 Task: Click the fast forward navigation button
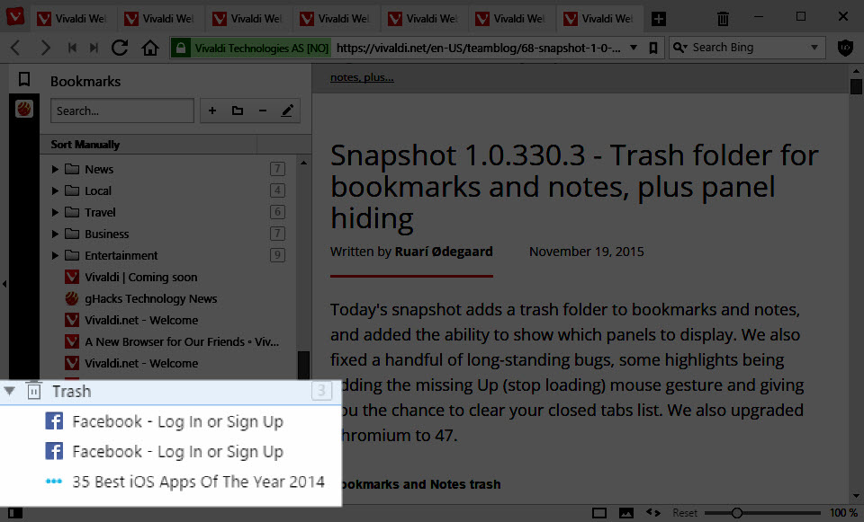(94, 48)
